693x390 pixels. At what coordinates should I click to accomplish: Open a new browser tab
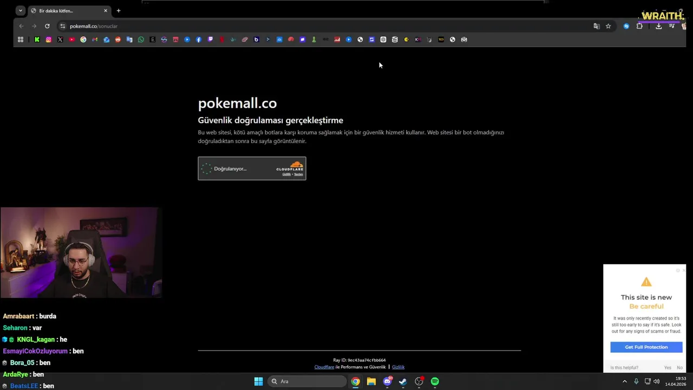click(x=119, y=11)
